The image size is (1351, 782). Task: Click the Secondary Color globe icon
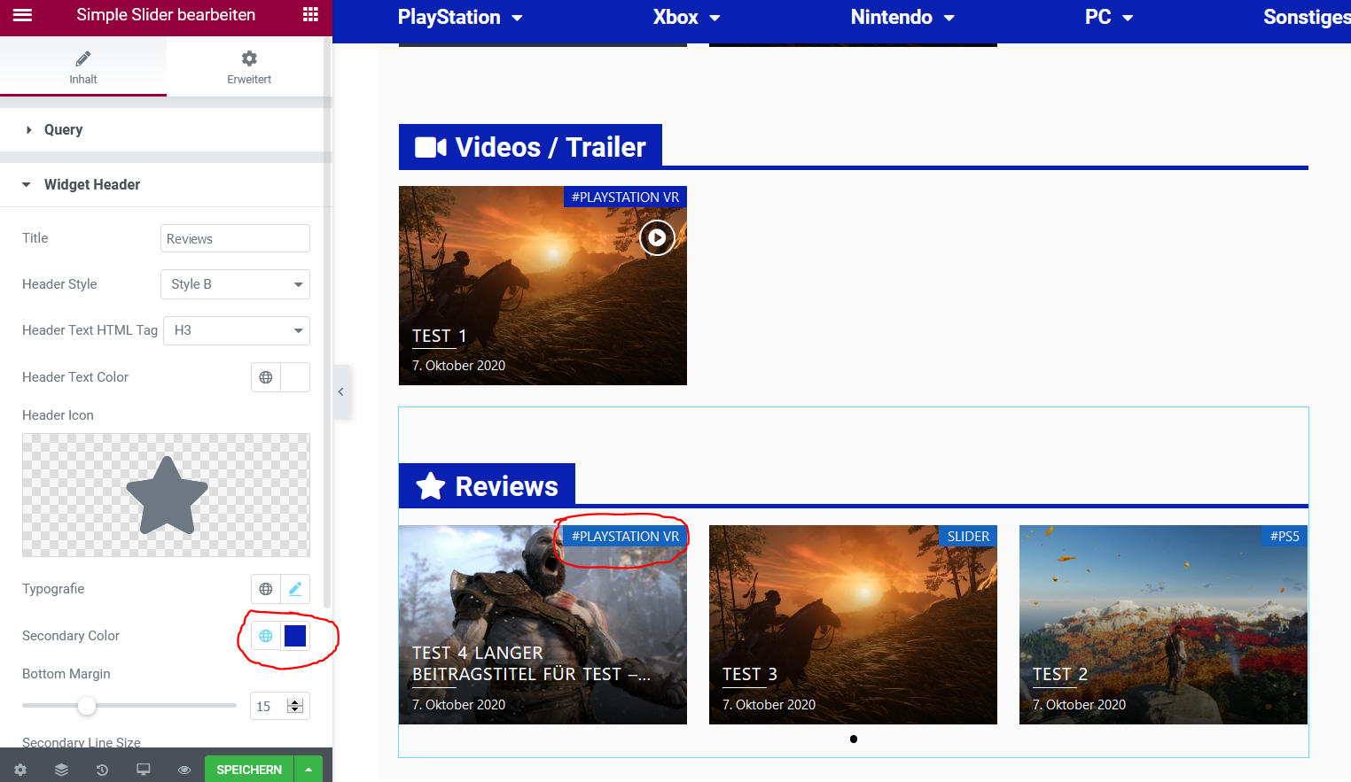coord(266,636)
